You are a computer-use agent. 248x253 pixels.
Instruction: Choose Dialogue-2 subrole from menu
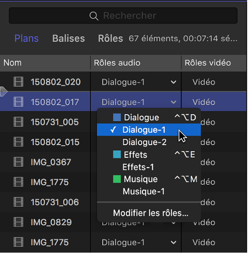[144, 142]
